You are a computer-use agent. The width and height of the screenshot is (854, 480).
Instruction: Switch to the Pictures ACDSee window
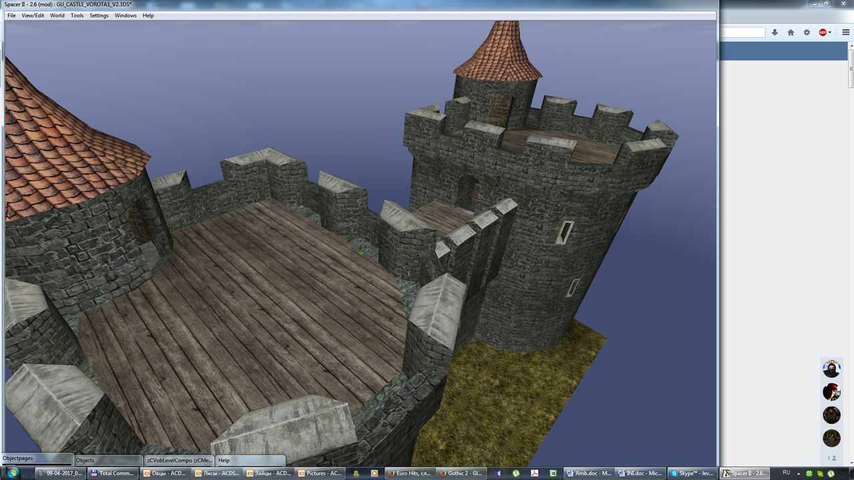click(x=320, y=473)
